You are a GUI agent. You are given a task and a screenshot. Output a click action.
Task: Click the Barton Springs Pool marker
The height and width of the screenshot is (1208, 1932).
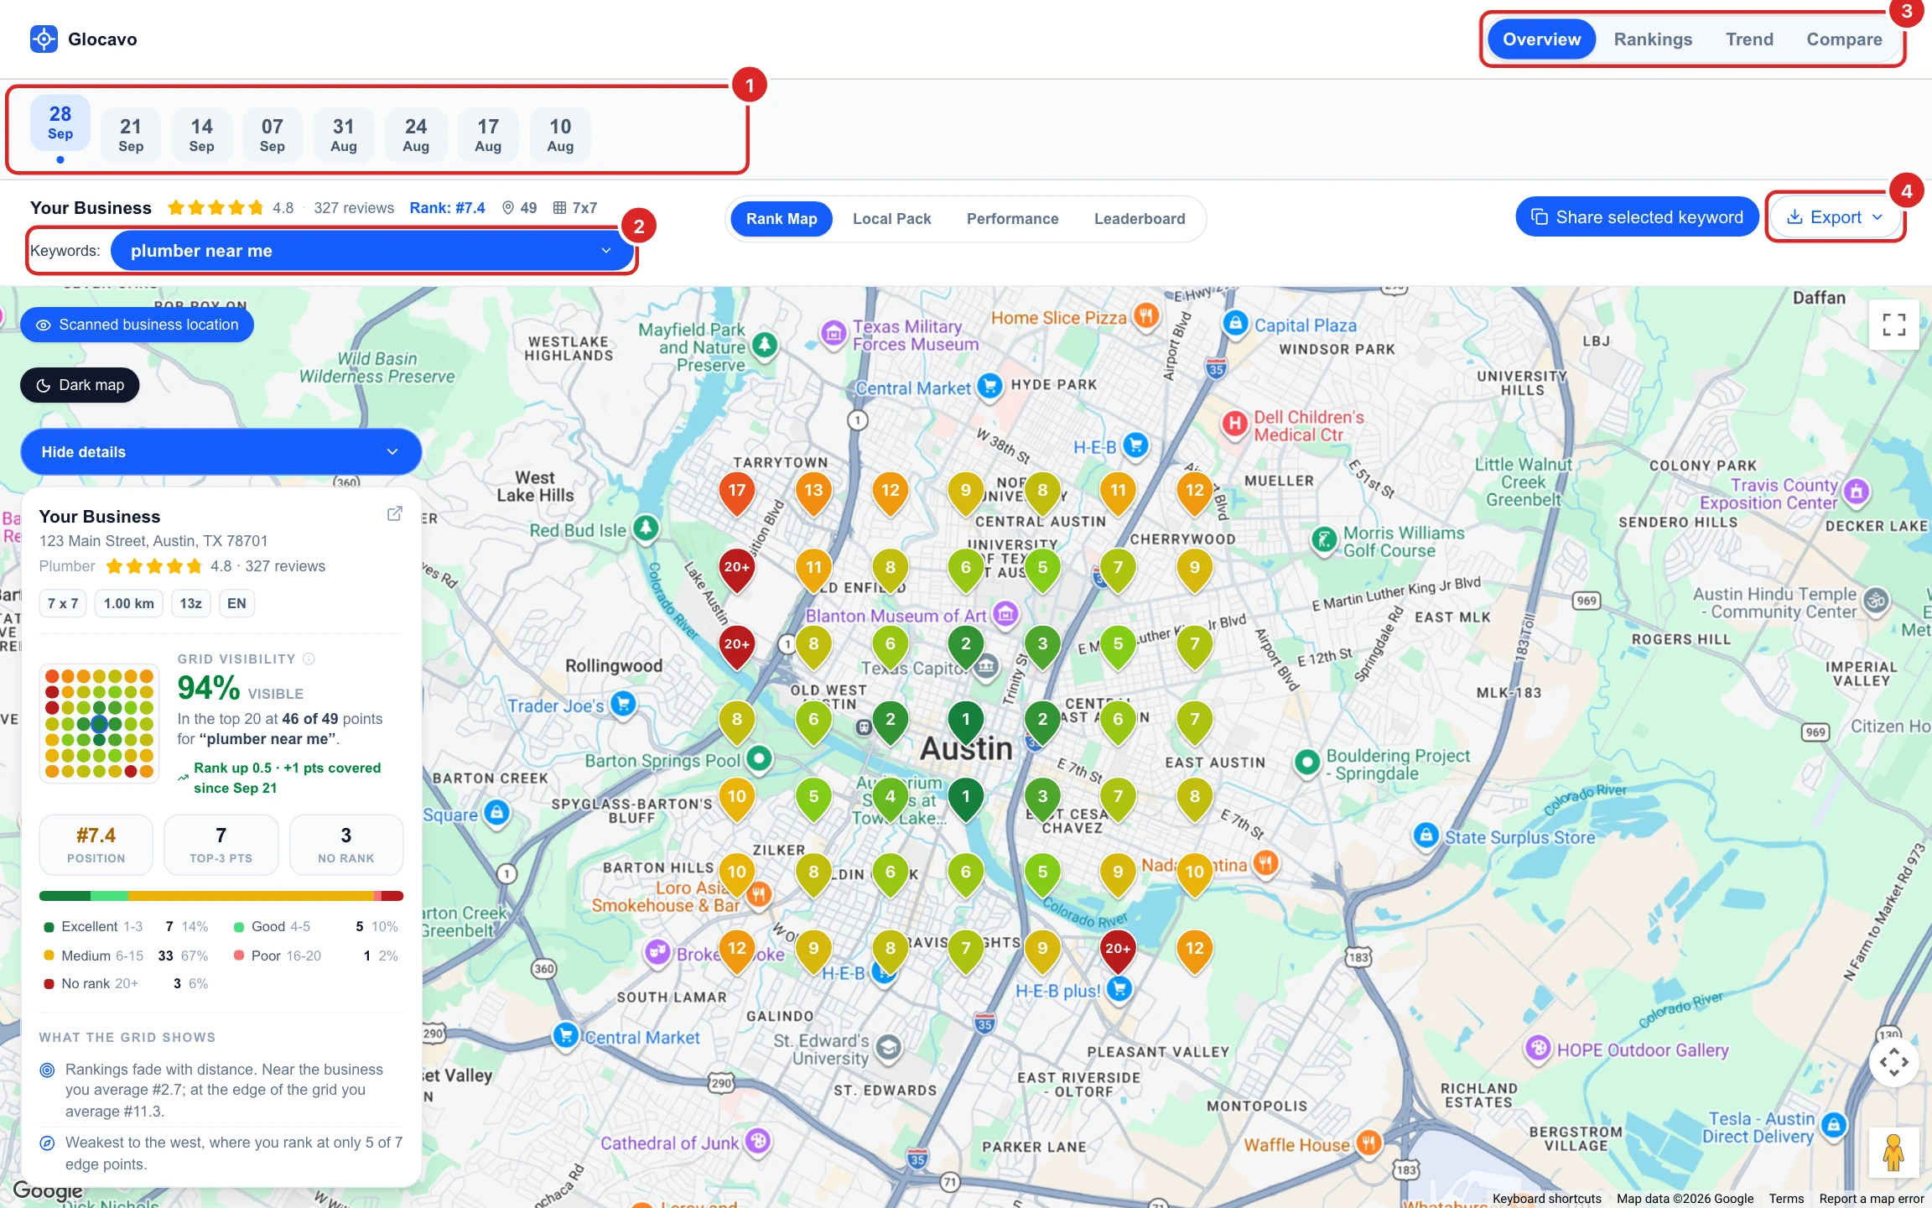coord(759,758)
